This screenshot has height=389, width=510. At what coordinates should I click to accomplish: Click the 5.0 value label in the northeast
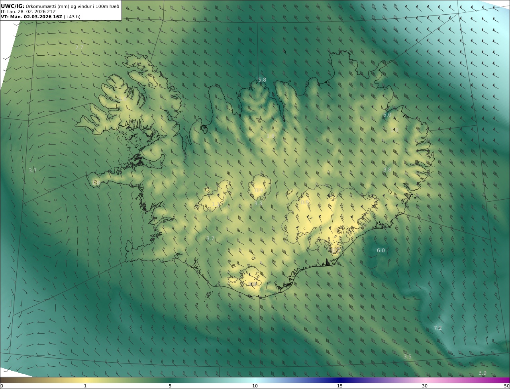[x=387, y=115]
